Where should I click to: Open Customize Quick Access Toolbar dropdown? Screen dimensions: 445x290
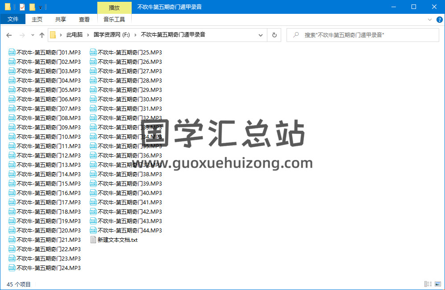pos(40,7)
